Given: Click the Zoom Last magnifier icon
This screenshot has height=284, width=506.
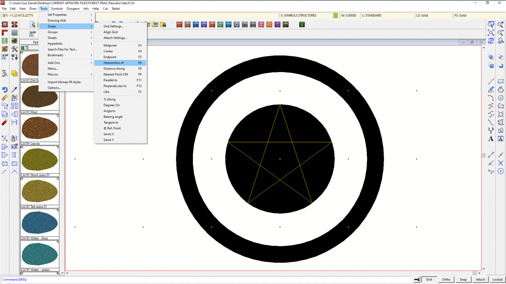Looking at the screenshot, I should [x=501, y=41].
